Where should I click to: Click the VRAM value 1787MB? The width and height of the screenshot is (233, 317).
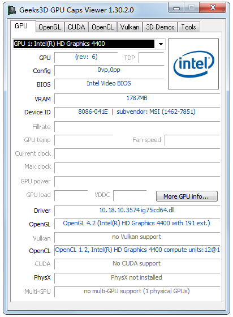pyautogui.click(x=137, y=98)
